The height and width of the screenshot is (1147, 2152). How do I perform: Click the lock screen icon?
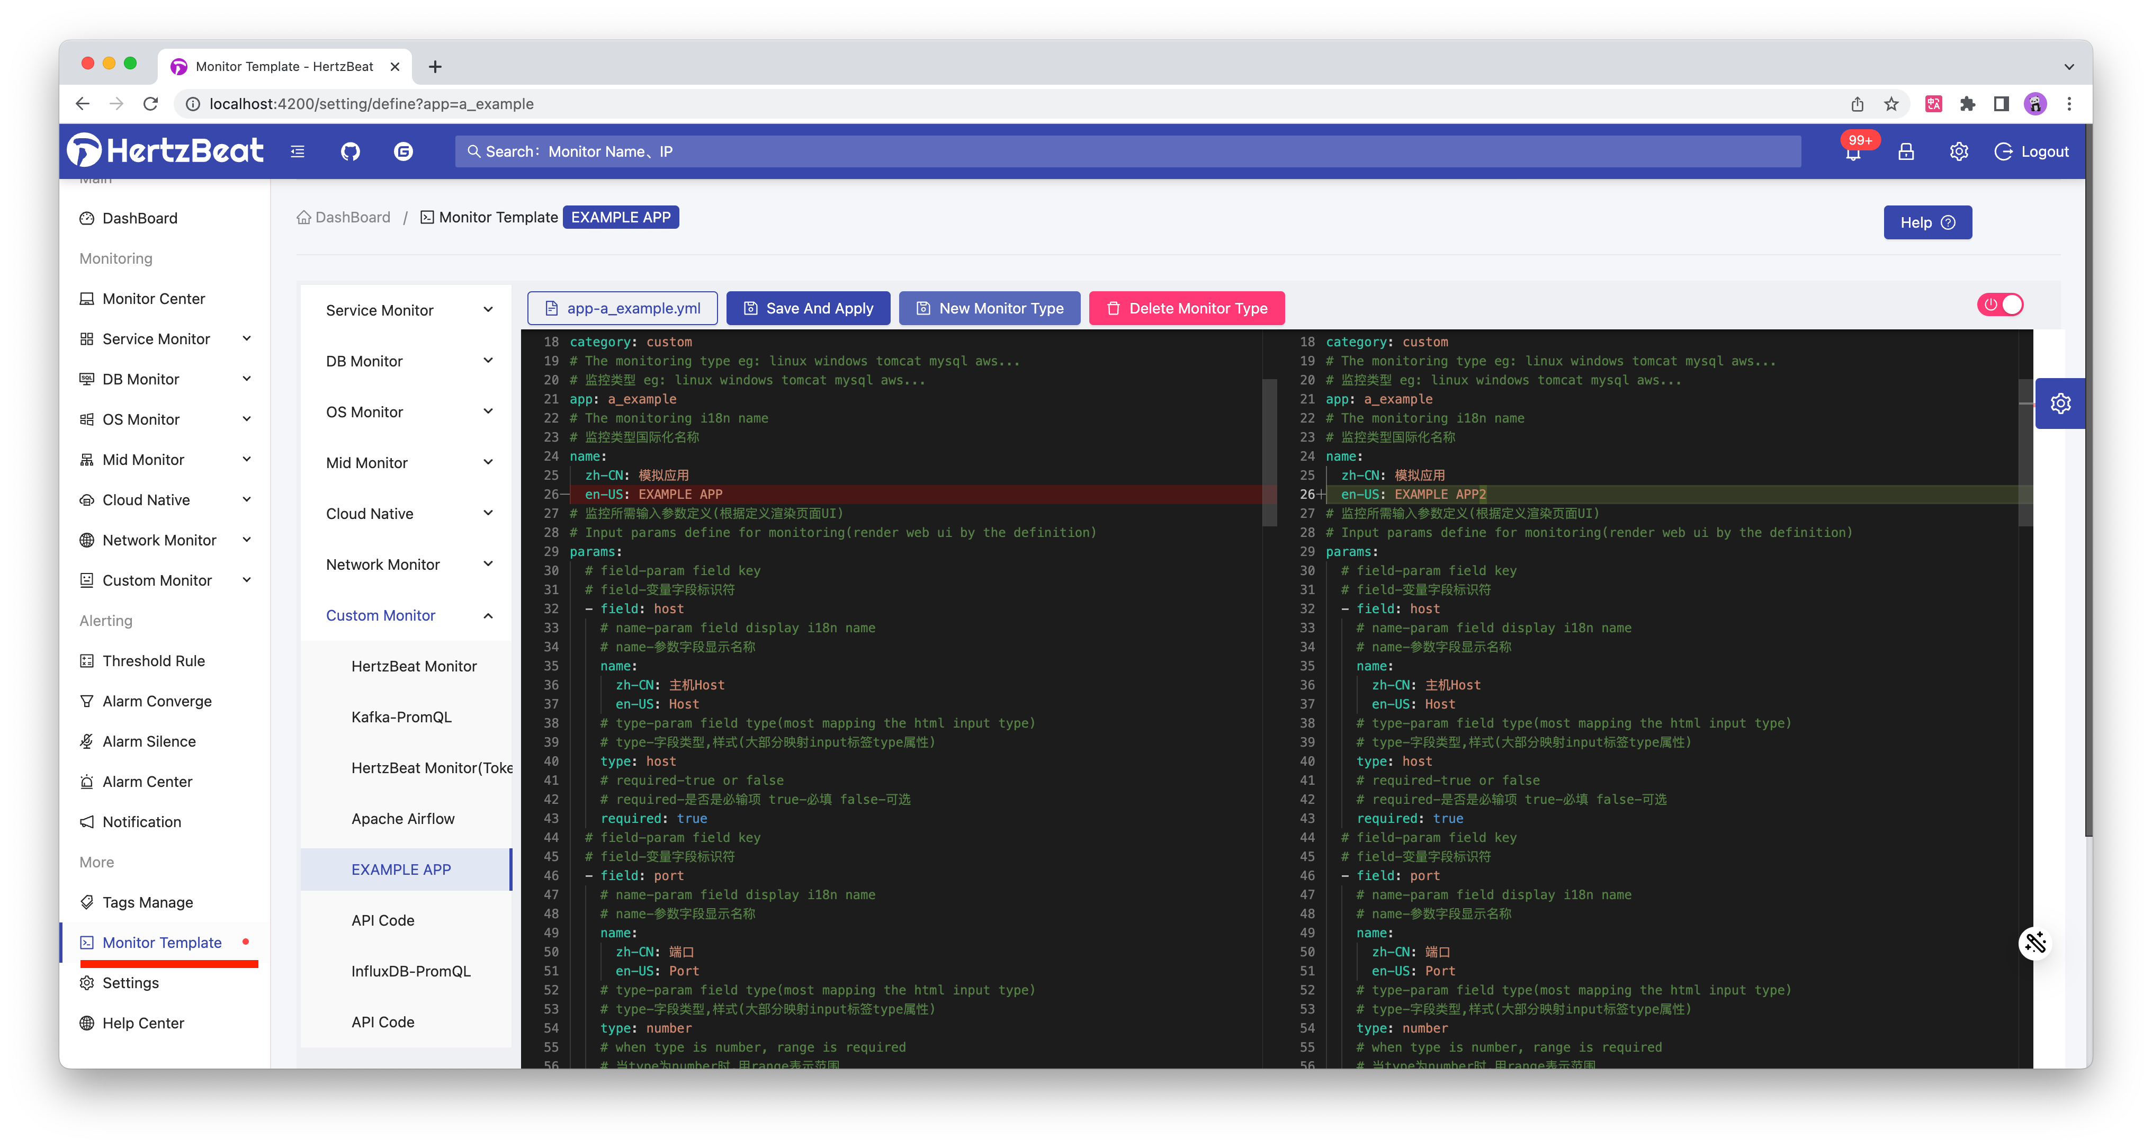(x=1906, y=151)
